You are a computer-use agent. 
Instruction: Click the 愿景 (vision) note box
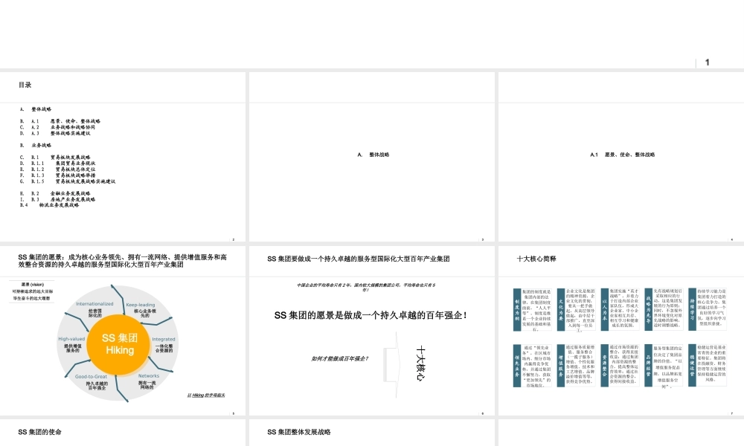[32, 291]
